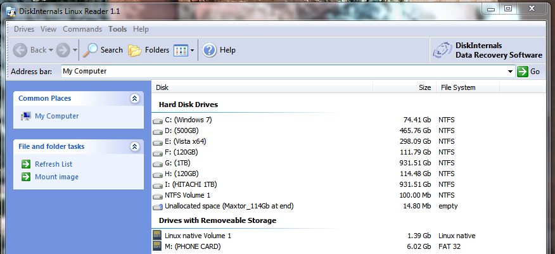Collapse the Common Places panel
The width and height of the screenshot is (555, 254).
[134, 98]
